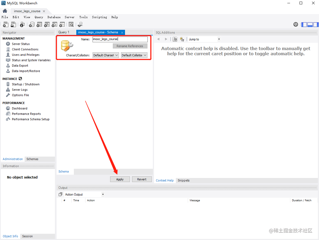Click the Revert button
Viewport: 319px width, 240px height.
click(x=142, y=179)
